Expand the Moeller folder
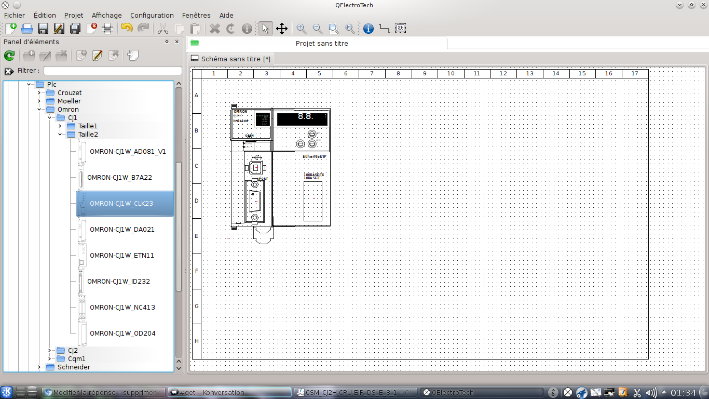 tap(39, 101)
